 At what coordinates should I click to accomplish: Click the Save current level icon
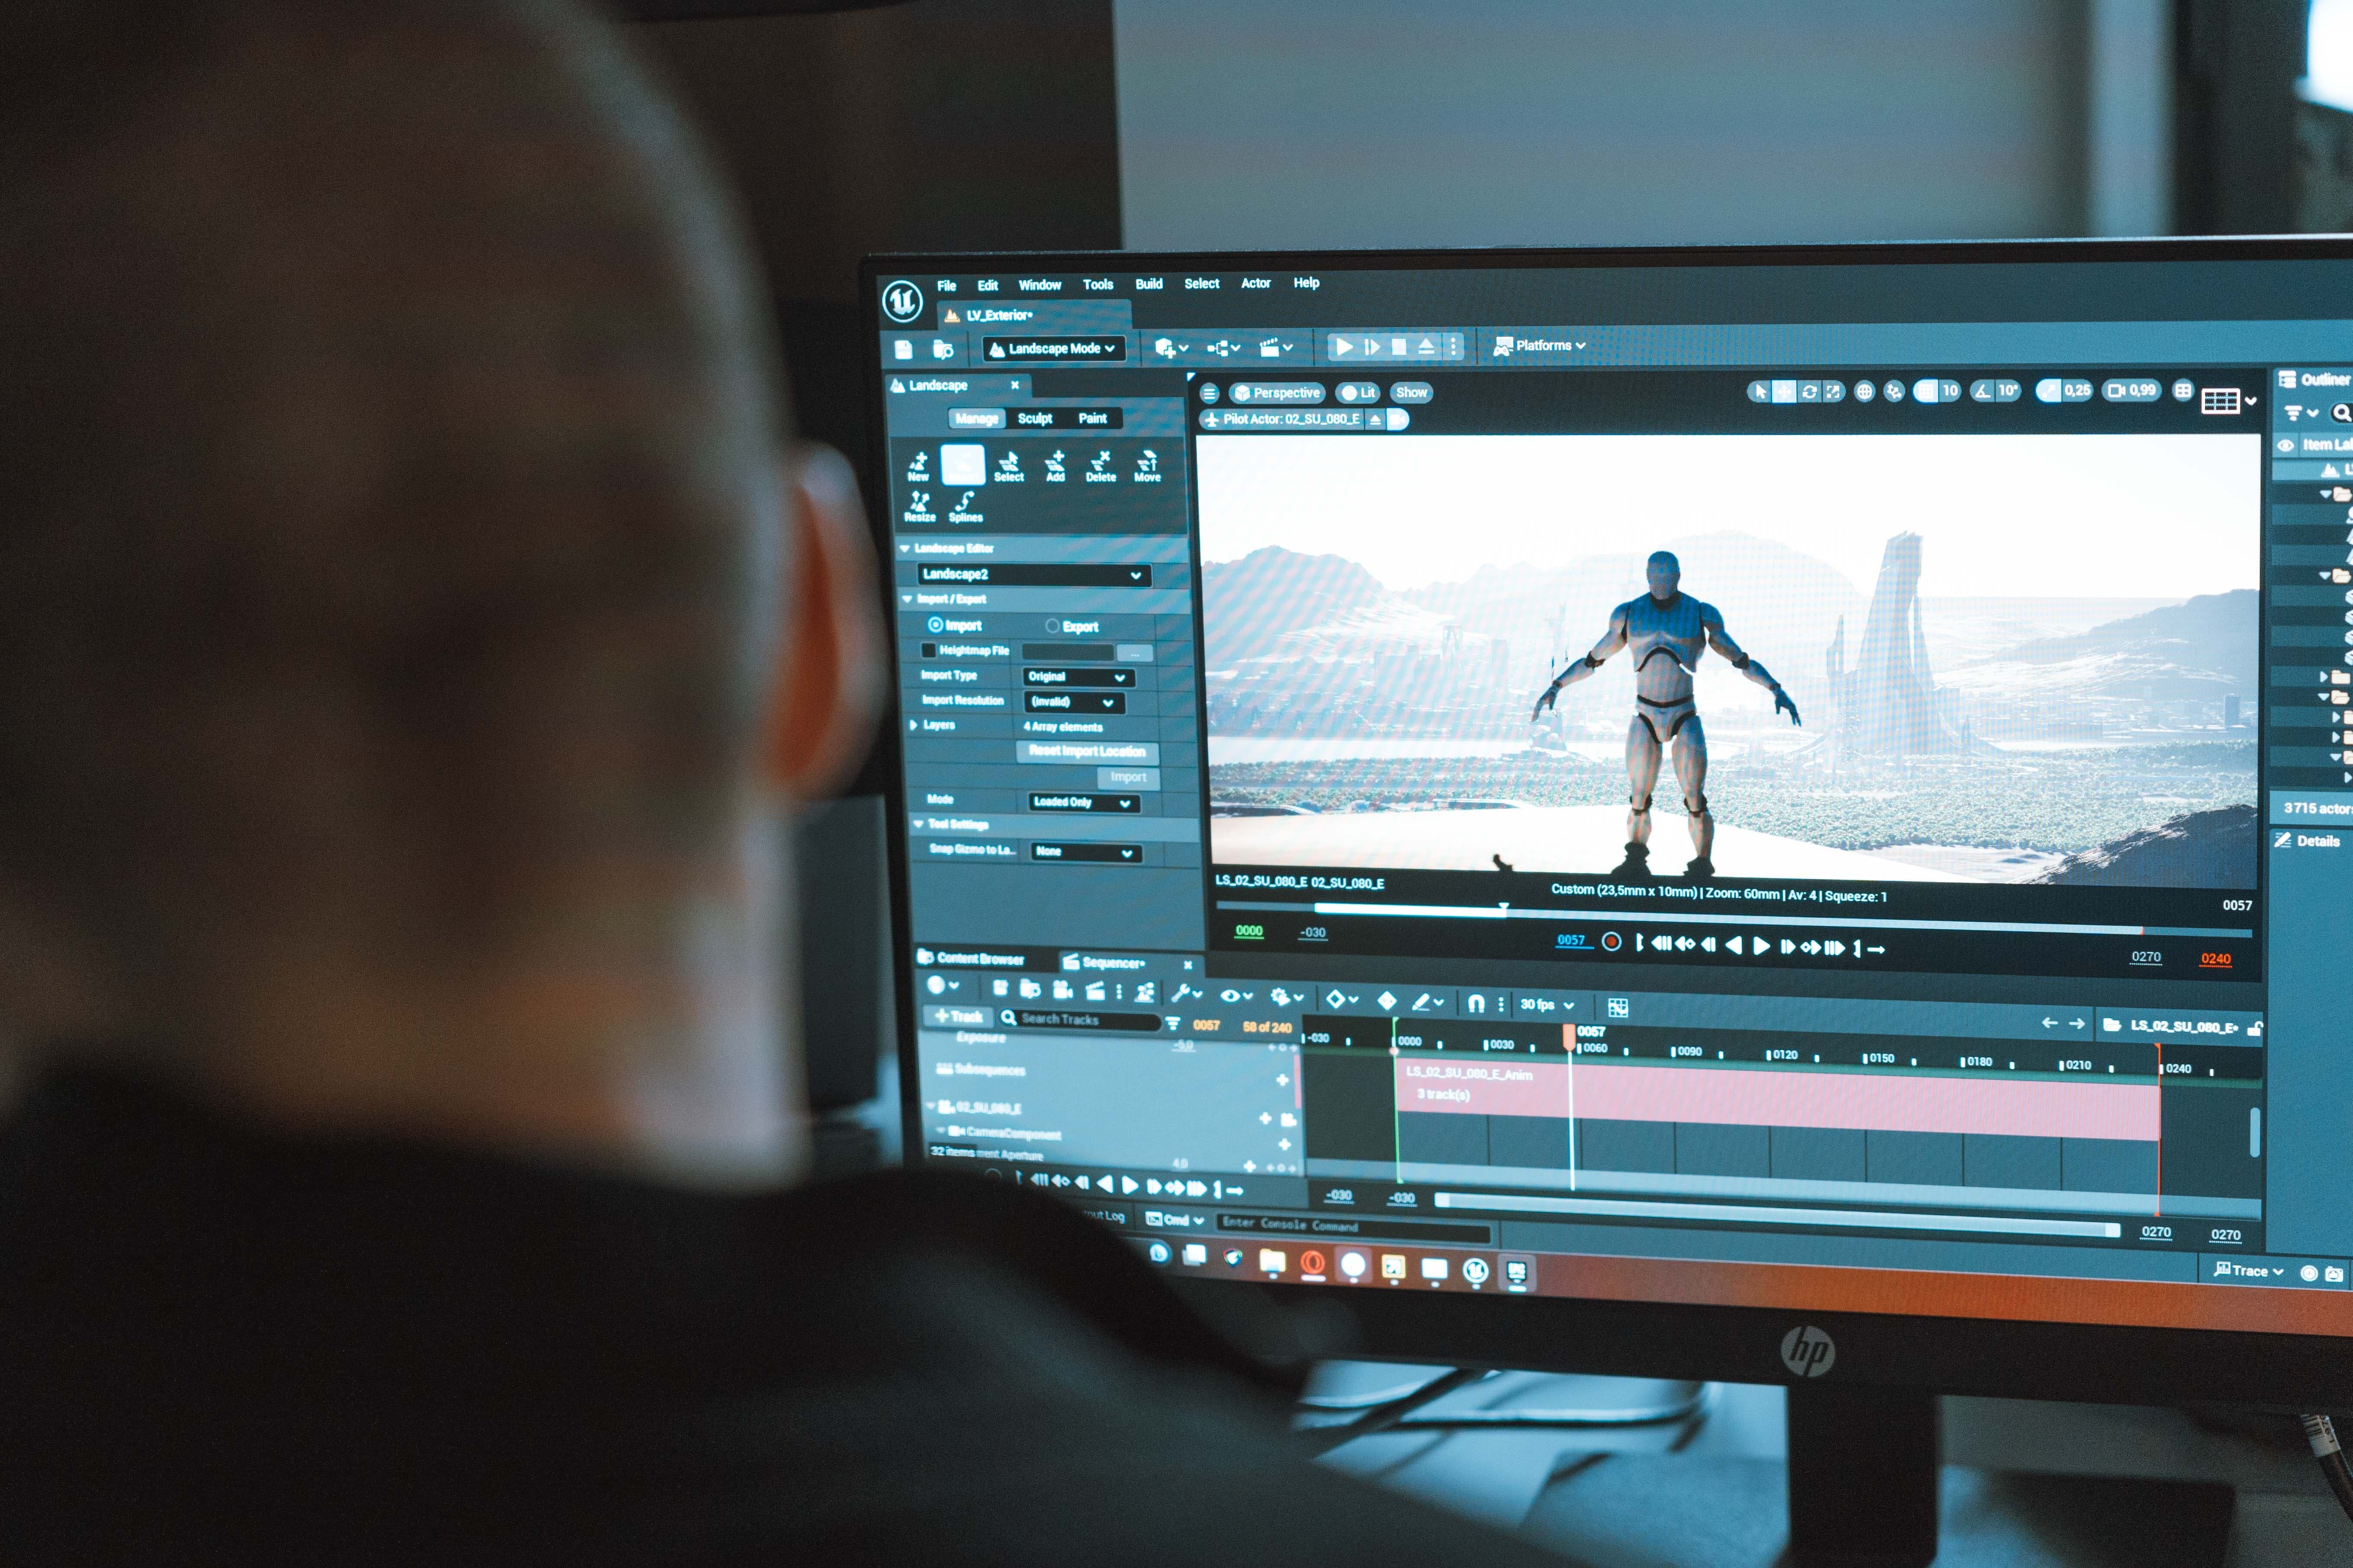[x=903, y=349]
